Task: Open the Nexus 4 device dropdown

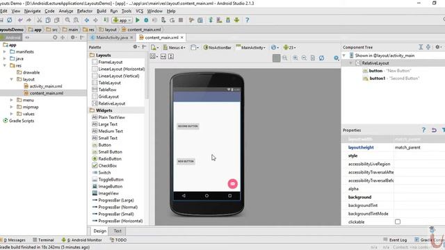Action: click(175, 48)
